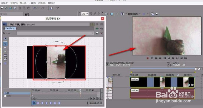Save preset with the floppy disk icon

point(97,33)
